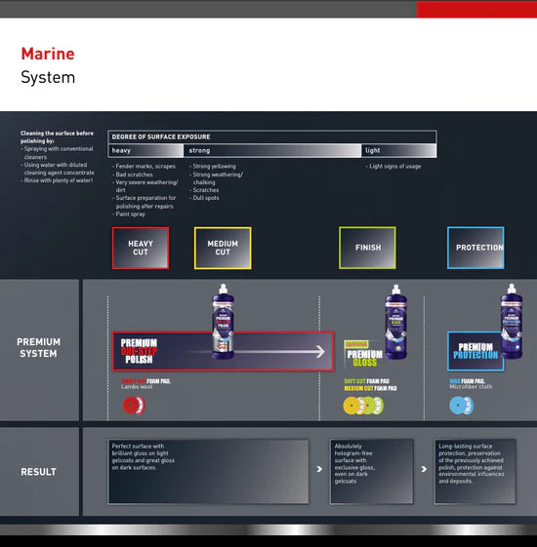Click the 'heavy' exposure segment
This screenshot has width=537, height=547.
[x=146, y=151]
